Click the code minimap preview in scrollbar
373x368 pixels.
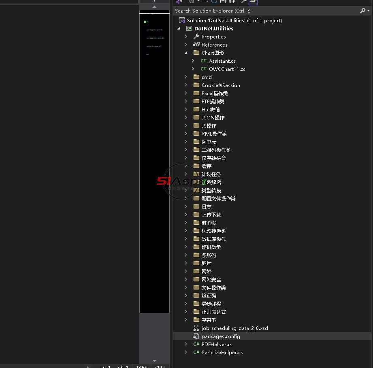pos(154,162)
